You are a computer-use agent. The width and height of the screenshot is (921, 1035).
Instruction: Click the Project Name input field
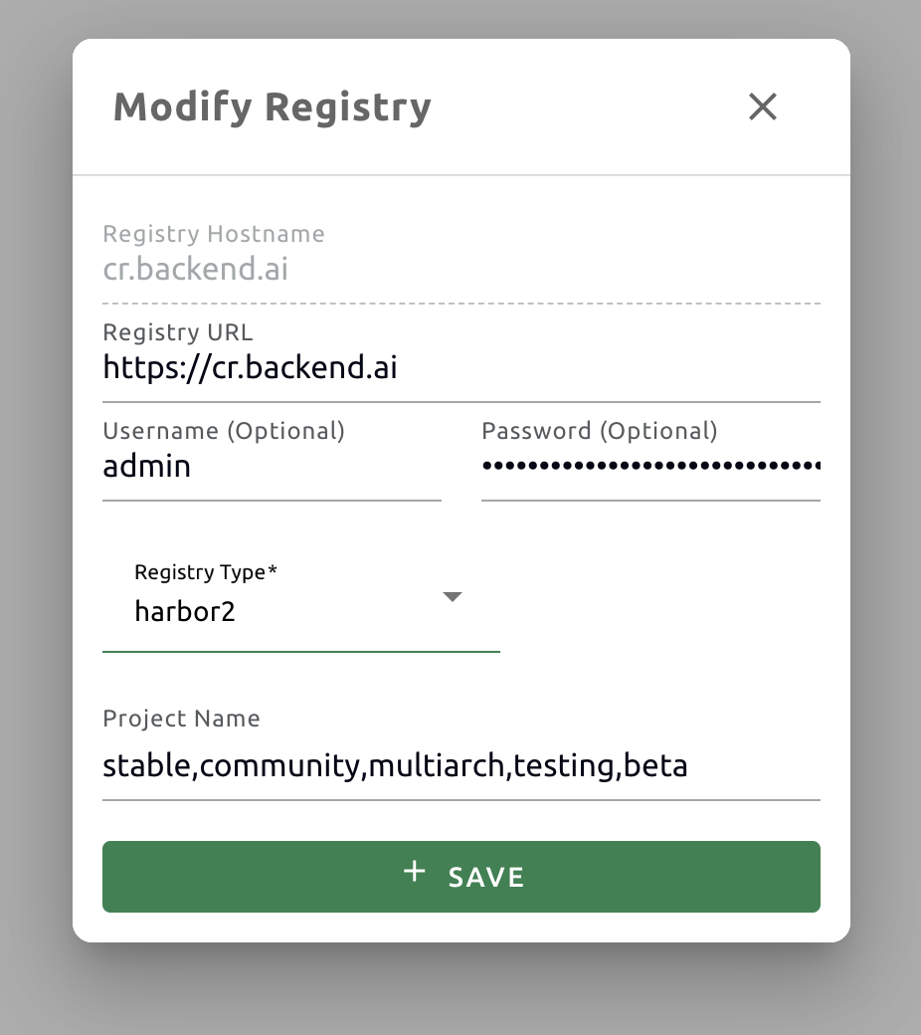(x=460, y=766)
